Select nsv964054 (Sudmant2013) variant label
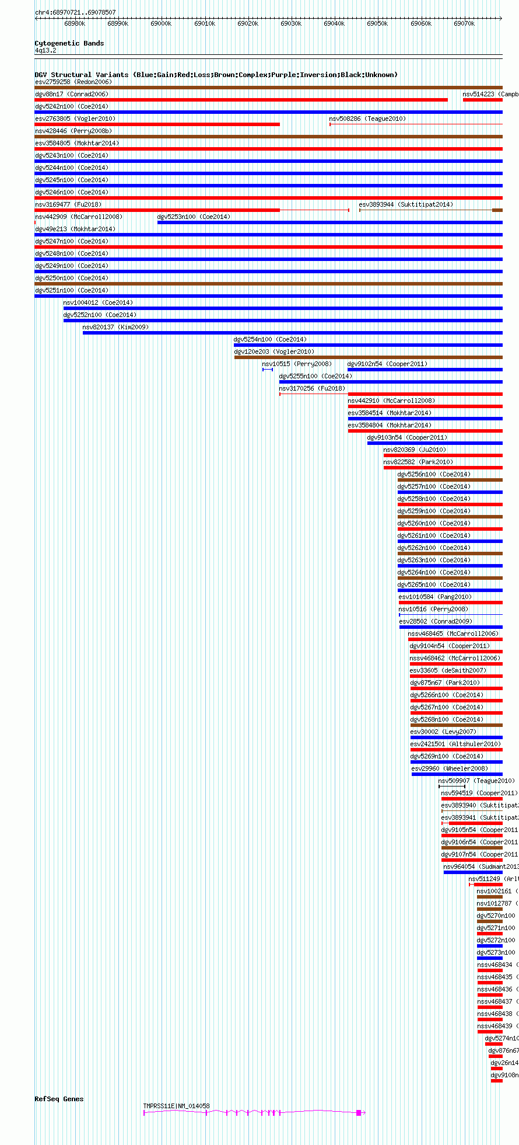This screenshot has width=519, height=1145. [481, 866]
